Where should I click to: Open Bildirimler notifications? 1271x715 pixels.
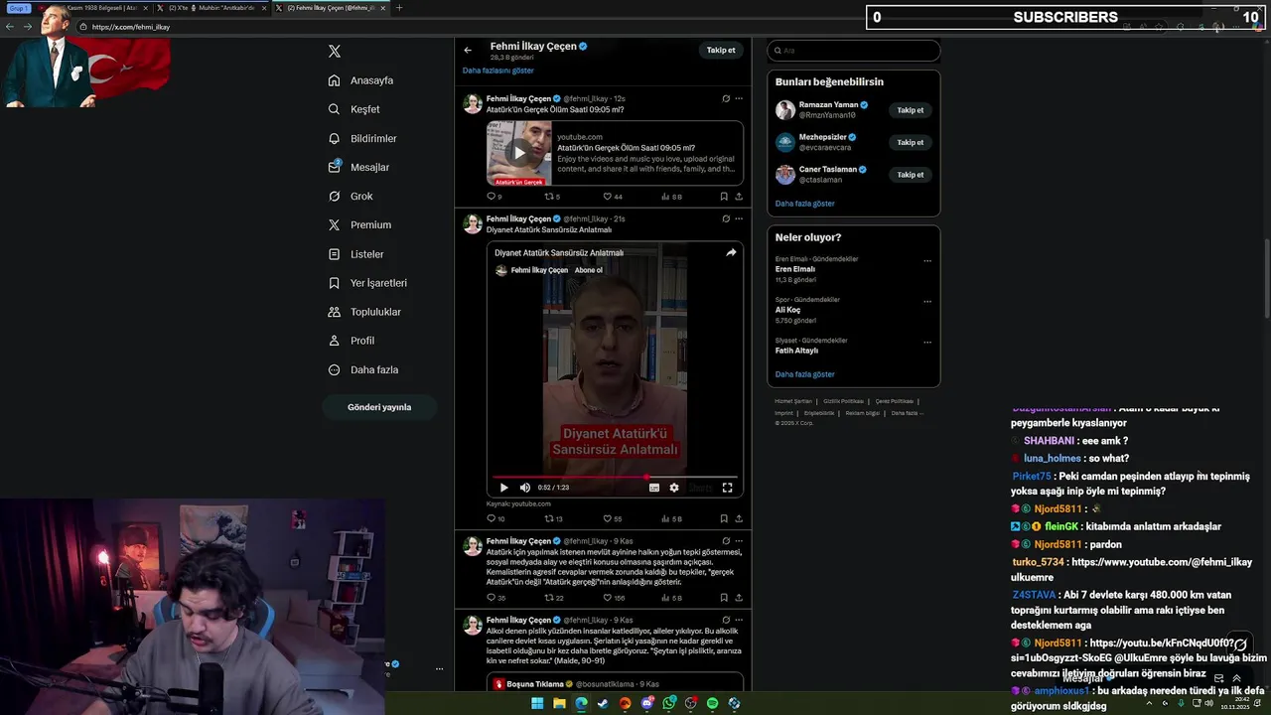[362, 138]
